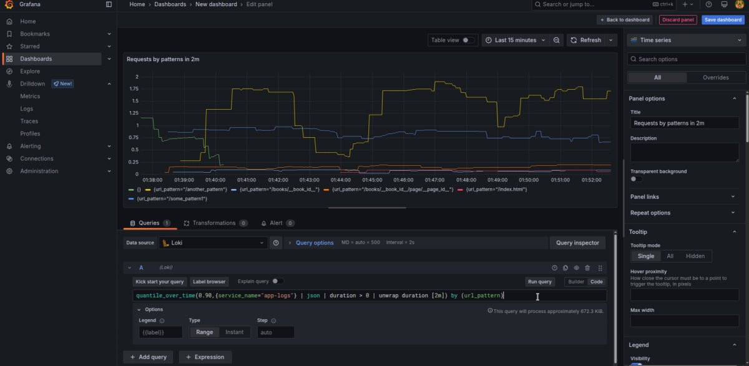Click the Grafana logo in the top left
The width and height of the screenshot is (749, 366).
(9, 4)
